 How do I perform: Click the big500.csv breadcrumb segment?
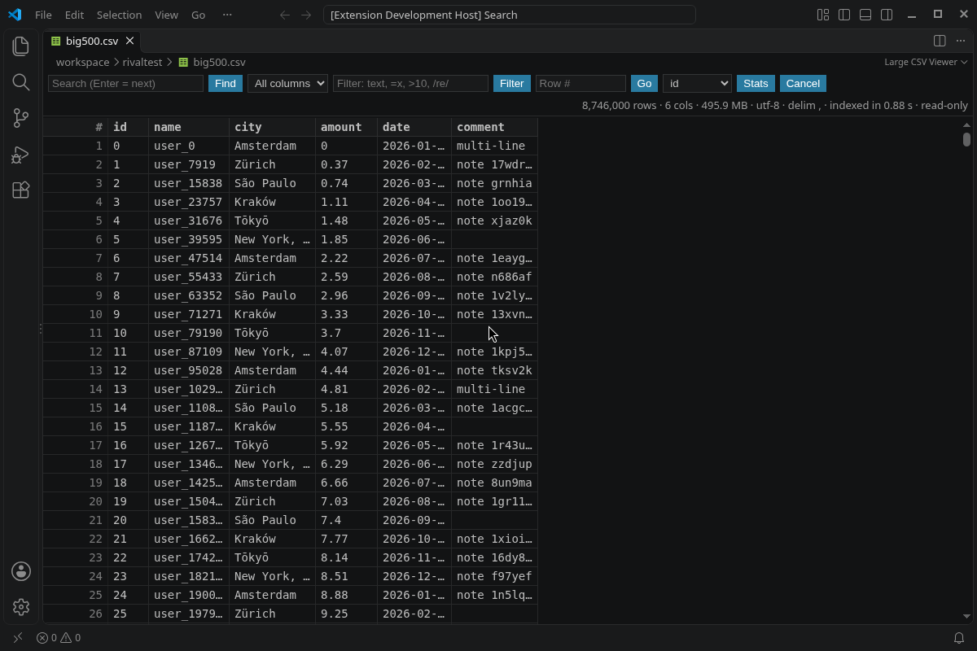point(219,62)
